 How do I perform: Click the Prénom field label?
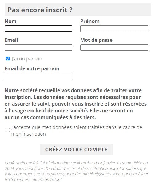point(90,21)
